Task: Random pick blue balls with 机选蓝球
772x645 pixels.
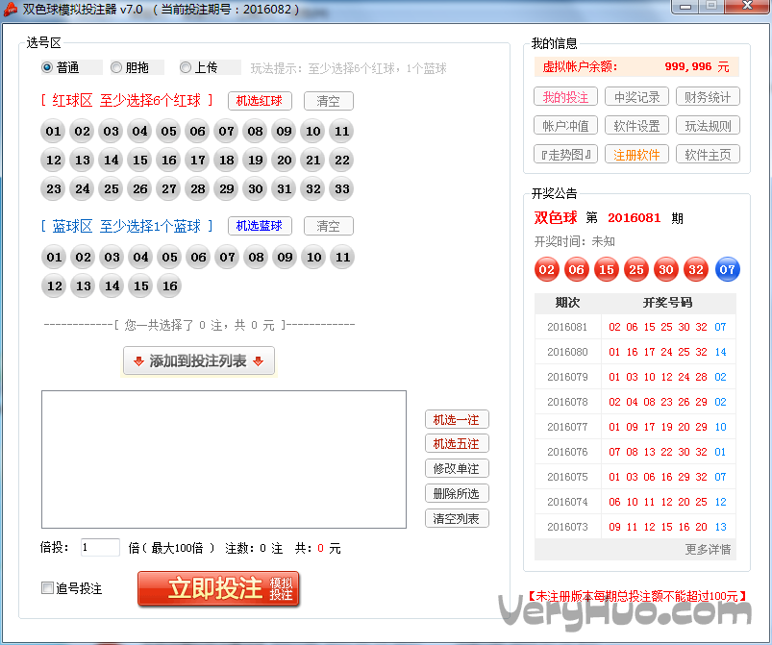Action: tap(260, 226)
